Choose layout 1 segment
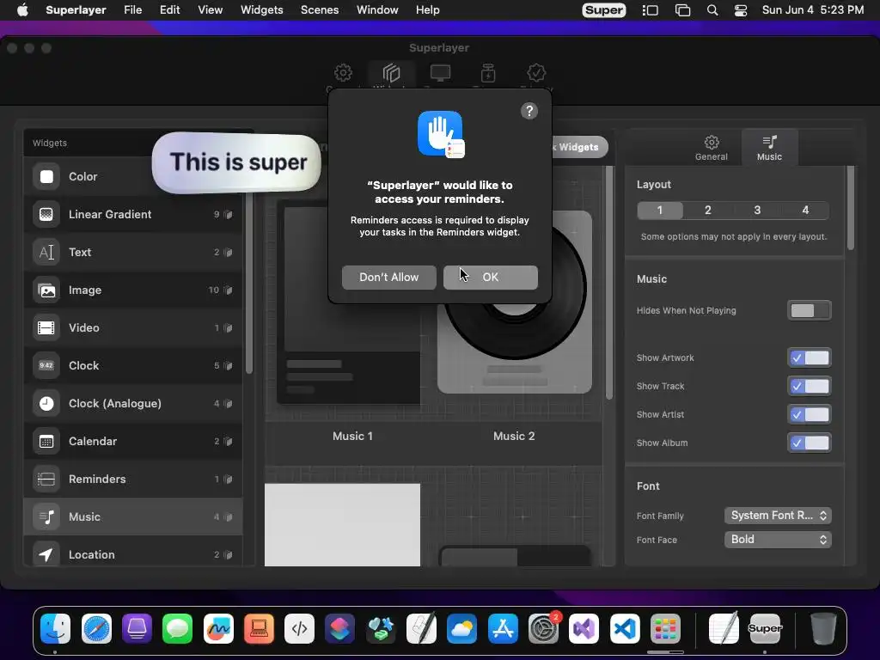This screenshot has width=880, height=660. pyautogui.click(x=660, y=211)
